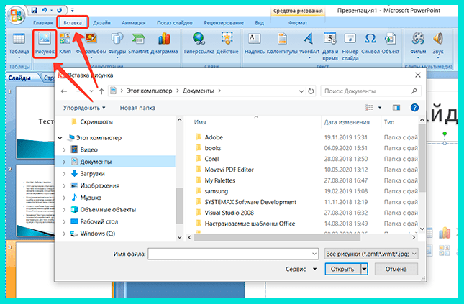Insert a Надпись text box
Screen dimensions: 464x304
255,43
